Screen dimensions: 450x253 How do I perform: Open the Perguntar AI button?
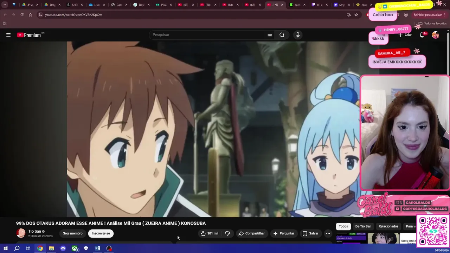click(284, 233)
